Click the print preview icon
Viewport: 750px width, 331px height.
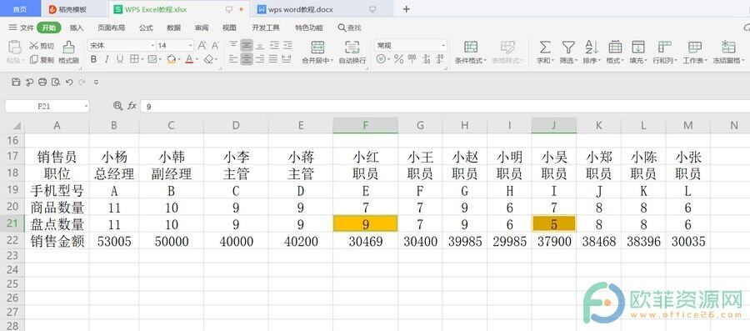click(56, 82)
